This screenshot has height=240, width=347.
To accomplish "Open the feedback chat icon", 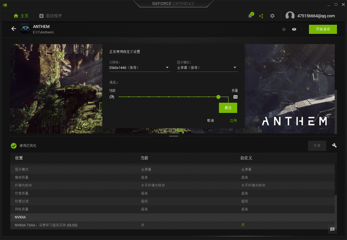I will click(332, 229).
